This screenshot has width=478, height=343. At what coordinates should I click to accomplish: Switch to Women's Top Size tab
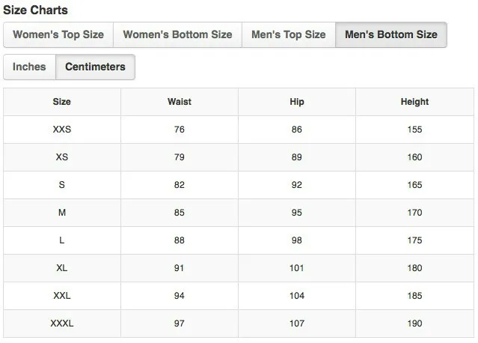58,34
